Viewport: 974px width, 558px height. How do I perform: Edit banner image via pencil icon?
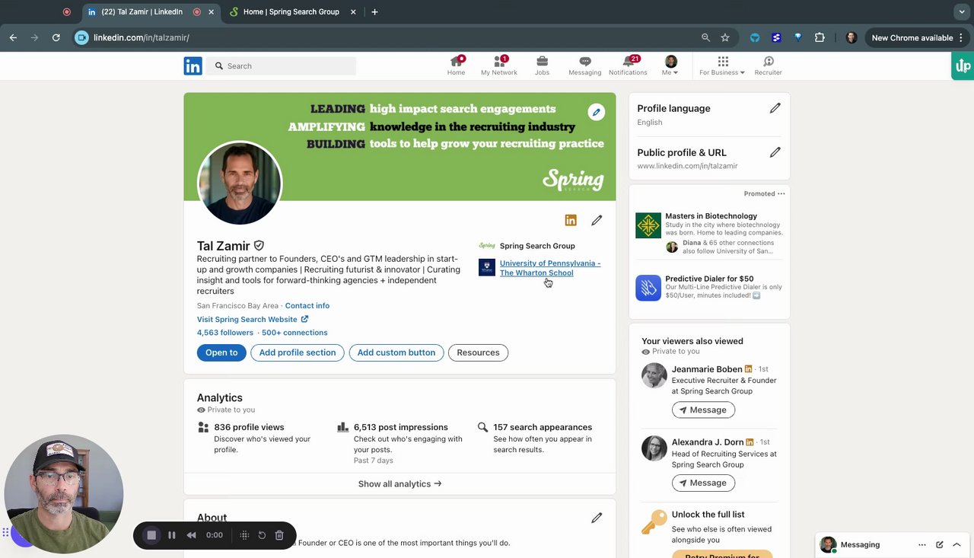[597, 112]
